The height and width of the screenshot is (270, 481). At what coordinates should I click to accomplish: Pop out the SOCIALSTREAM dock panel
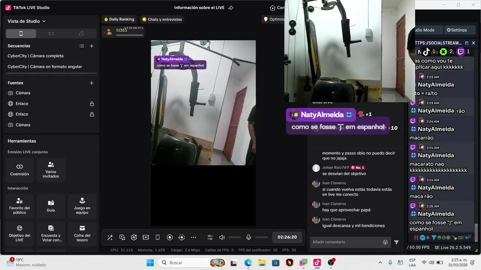click(467, 43)
